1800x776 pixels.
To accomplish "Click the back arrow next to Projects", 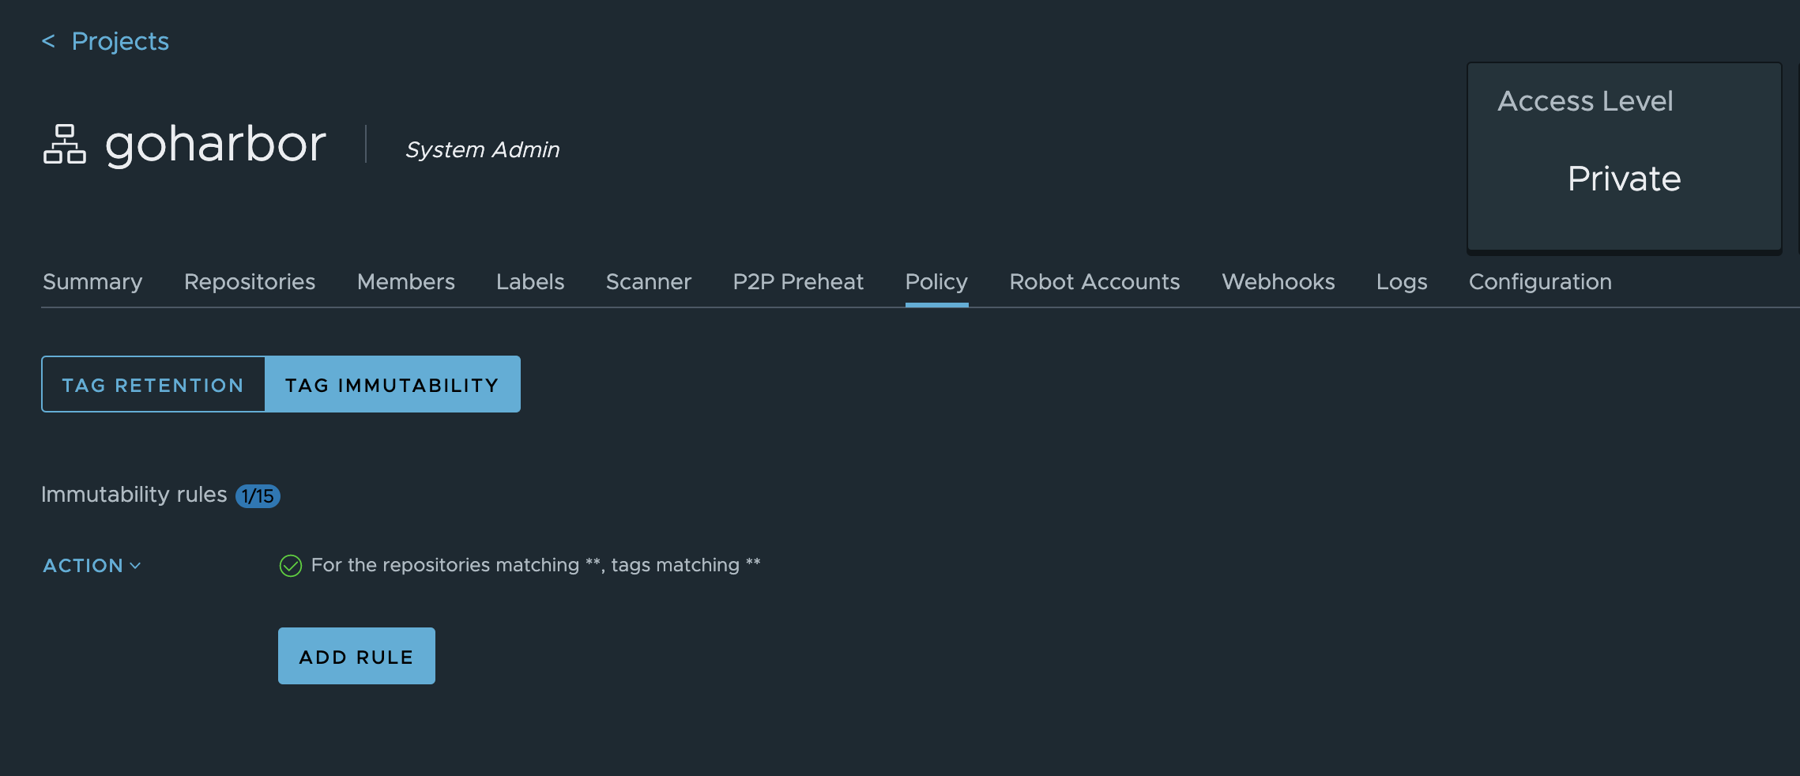I will (x=49, y=40).
